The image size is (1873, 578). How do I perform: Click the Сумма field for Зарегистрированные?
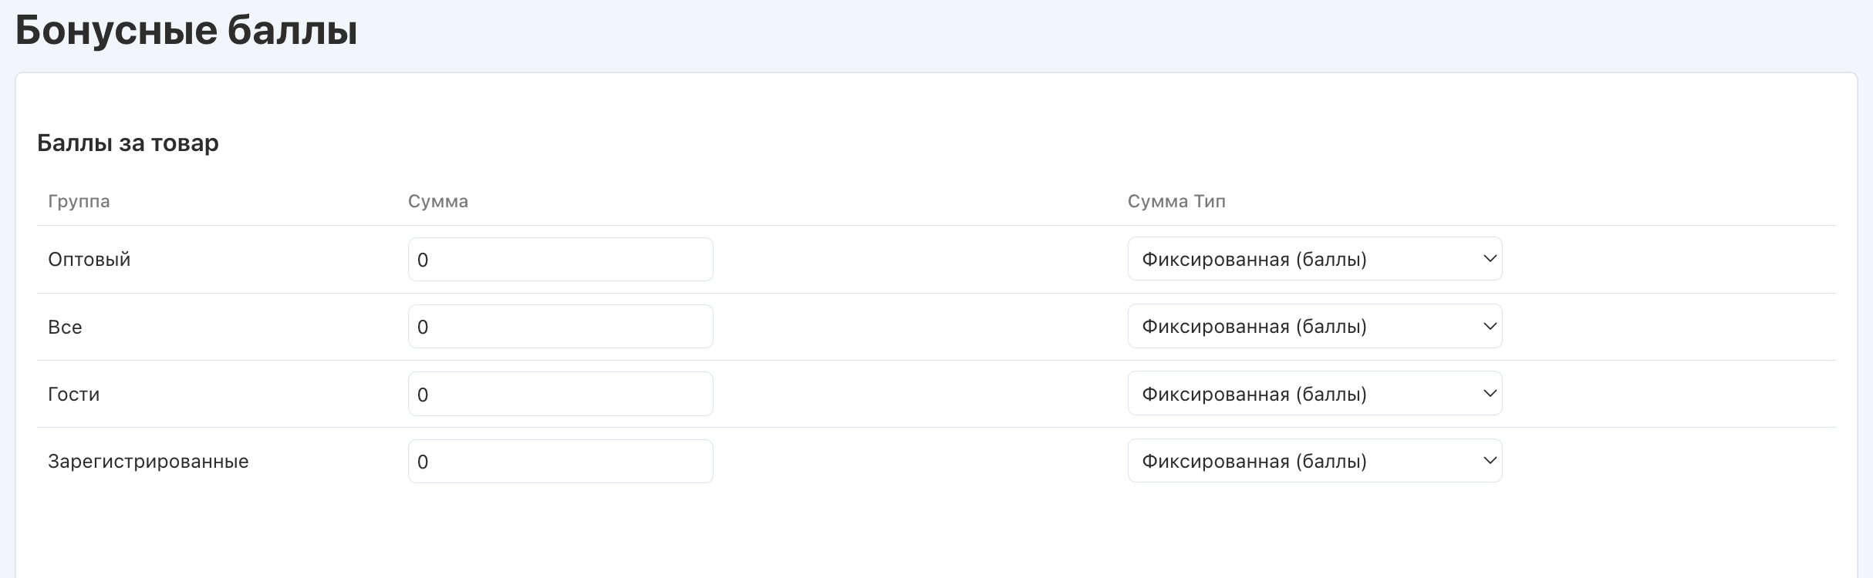click(x=560, y=462)
